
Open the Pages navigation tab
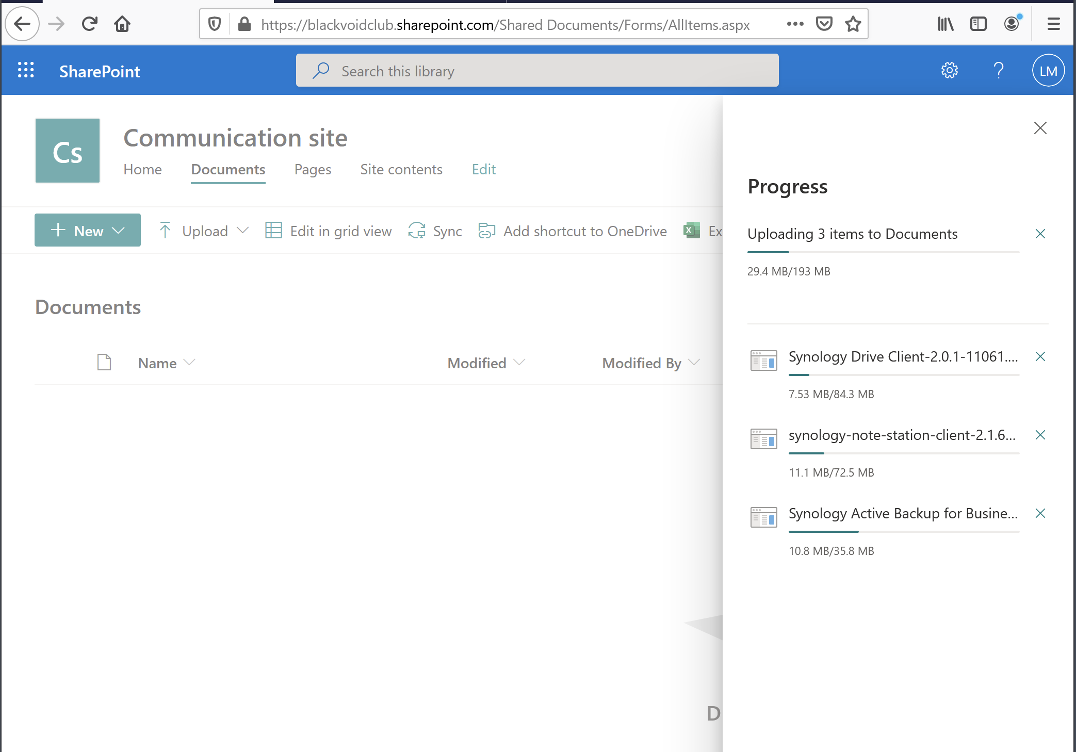[x=313, y=169]
